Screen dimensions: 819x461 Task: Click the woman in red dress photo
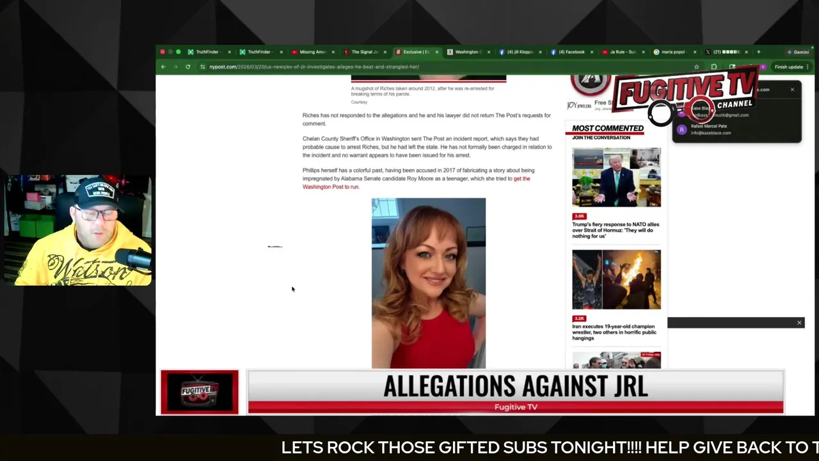(429, 283)
